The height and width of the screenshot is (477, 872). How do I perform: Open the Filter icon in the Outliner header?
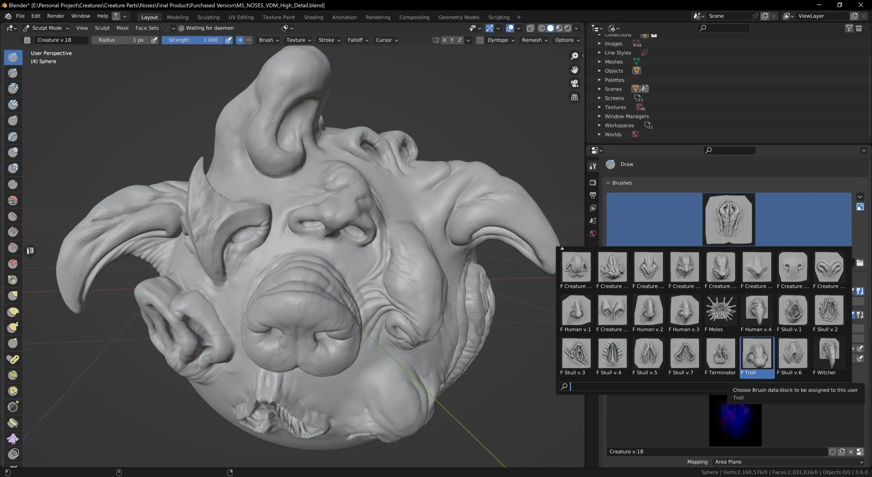click(x=849, y=28)
